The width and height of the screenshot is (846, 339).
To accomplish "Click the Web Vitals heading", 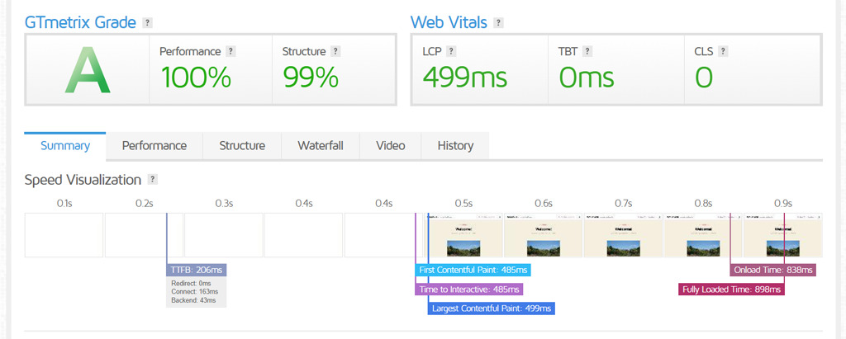I will coord(449,22).
